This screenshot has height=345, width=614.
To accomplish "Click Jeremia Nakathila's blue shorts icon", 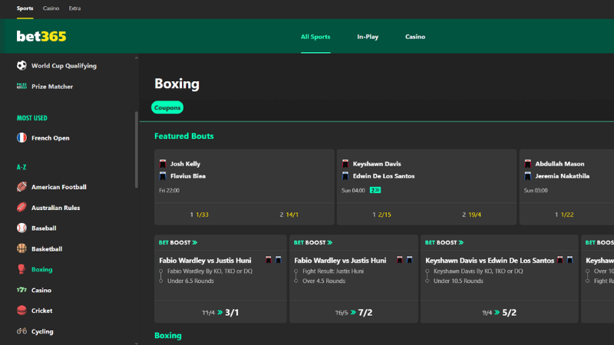I will pyautogui.click(x=528, y=176).
